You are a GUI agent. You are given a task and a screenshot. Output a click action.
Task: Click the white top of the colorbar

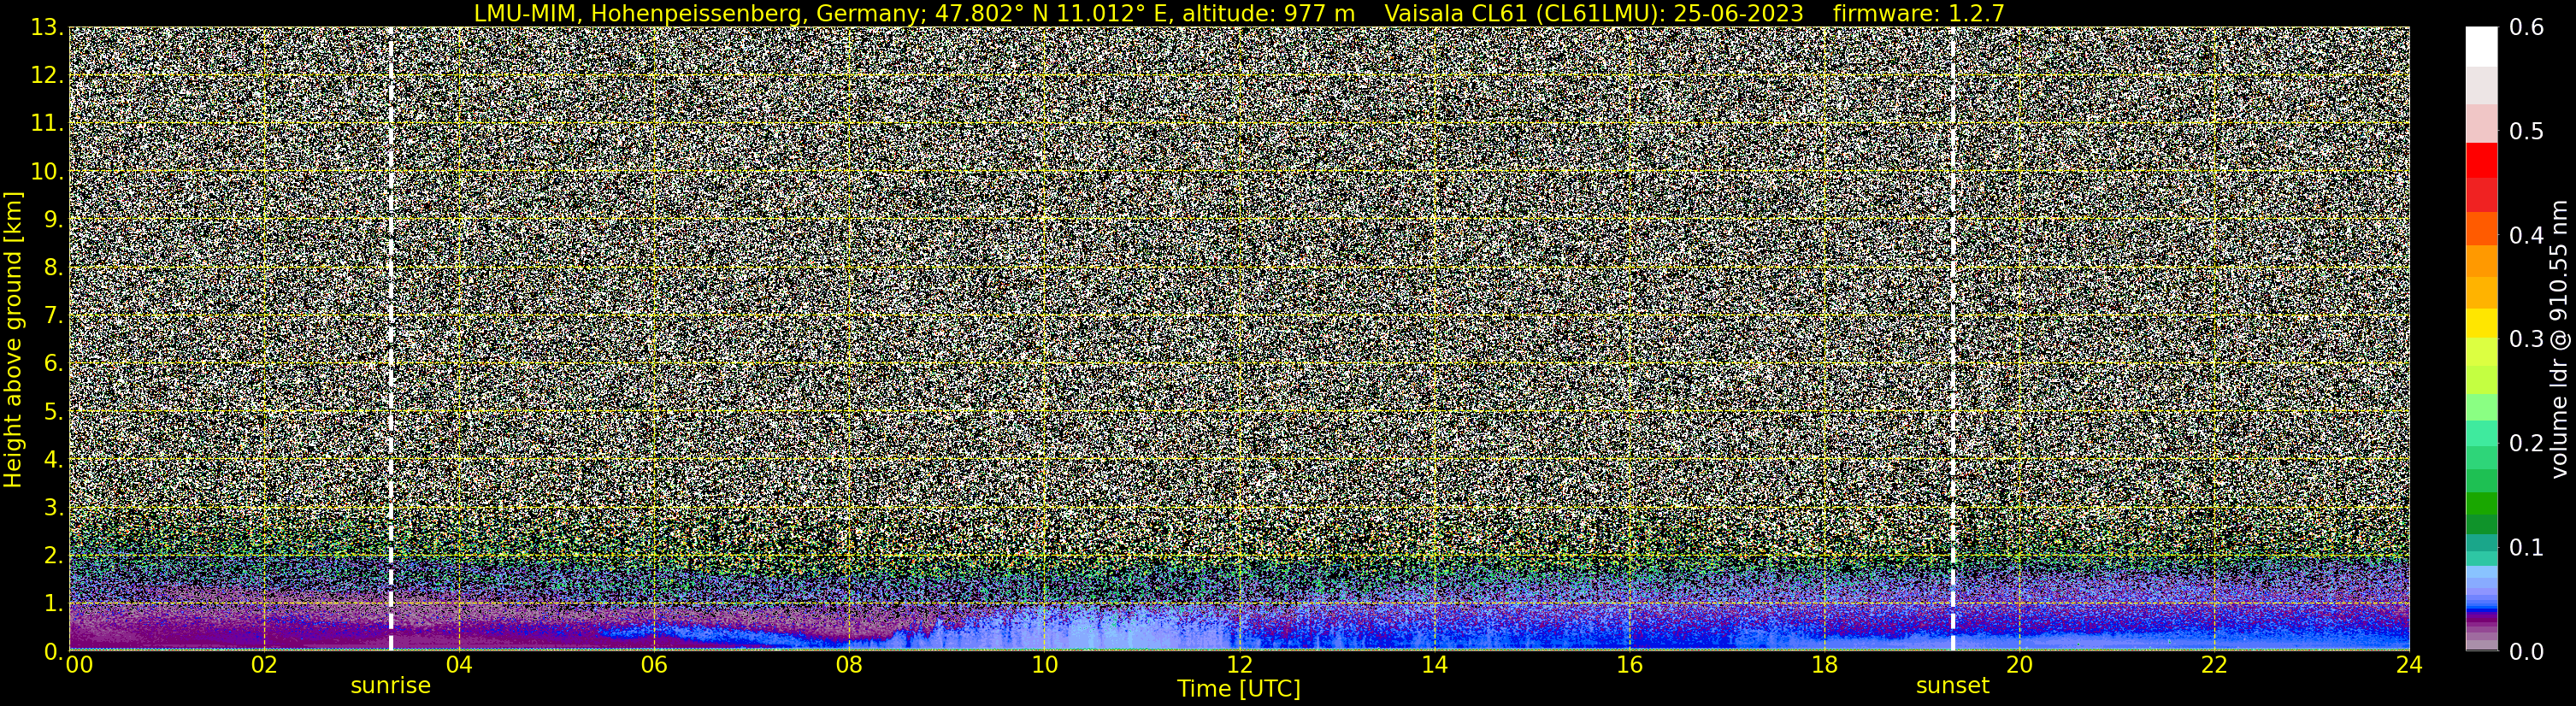pos(2481,47)
